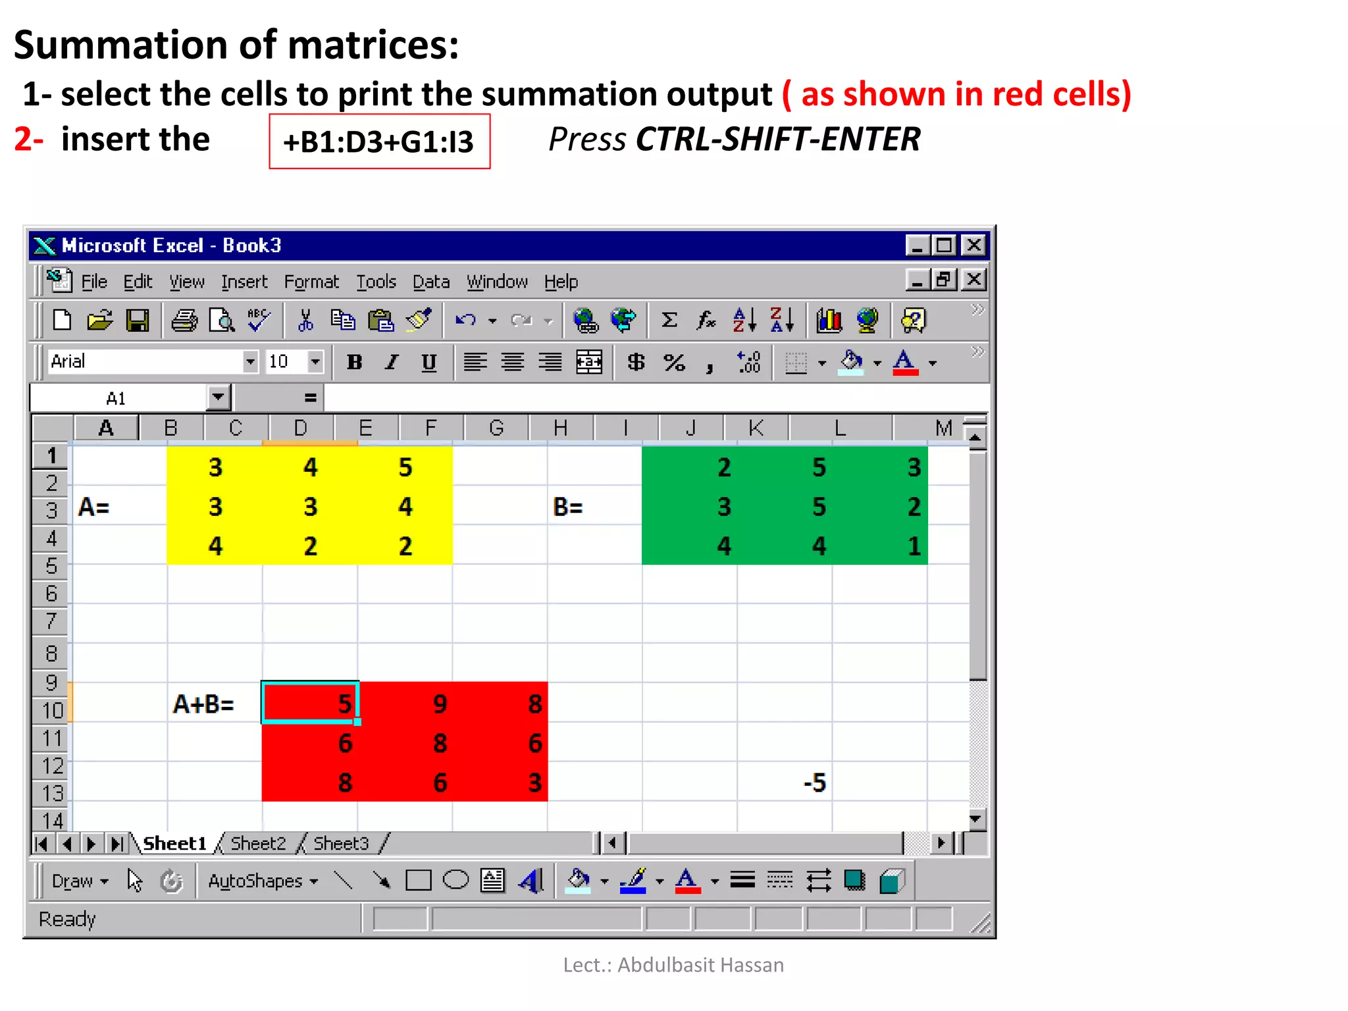Click the Undo arrow icon
1348x1011 pixels.
465,321
